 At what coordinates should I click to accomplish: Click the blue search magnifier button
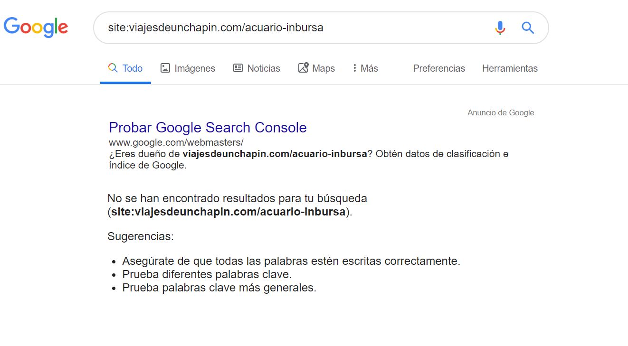tap(528, 28)
